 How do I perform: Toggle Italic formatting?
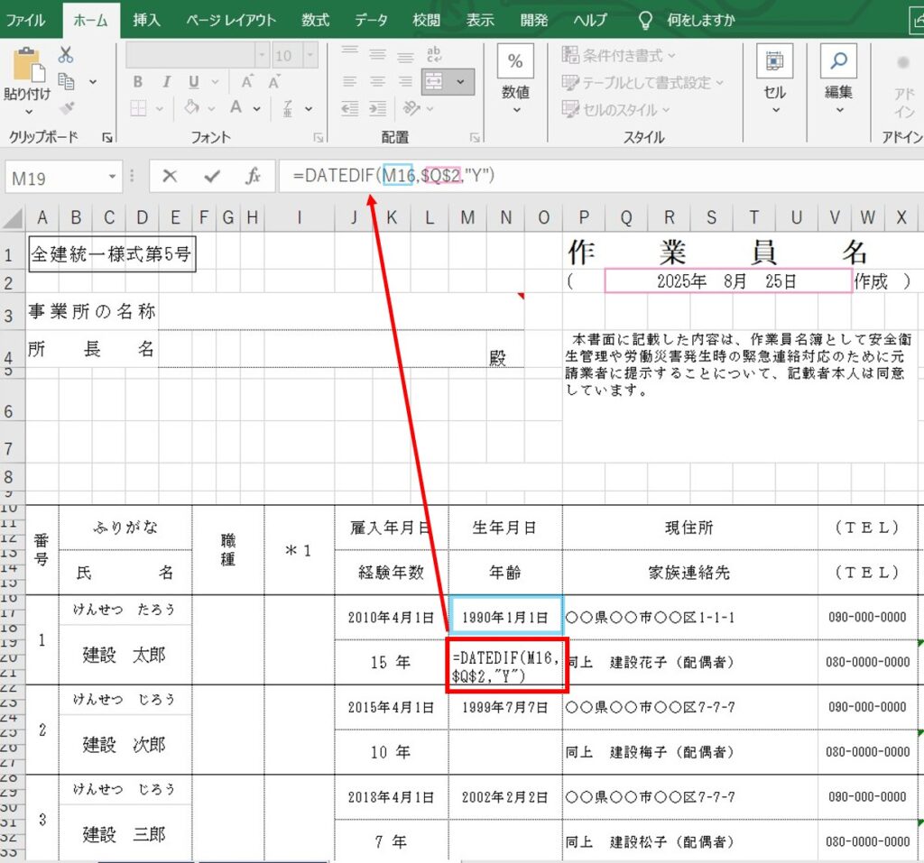click(166, 81)
